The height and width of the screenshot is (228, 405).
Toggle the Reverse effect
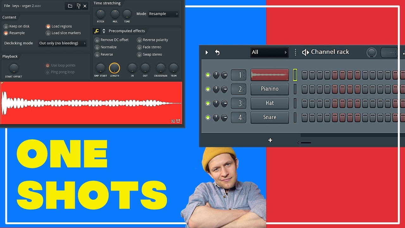coord(104,54)
